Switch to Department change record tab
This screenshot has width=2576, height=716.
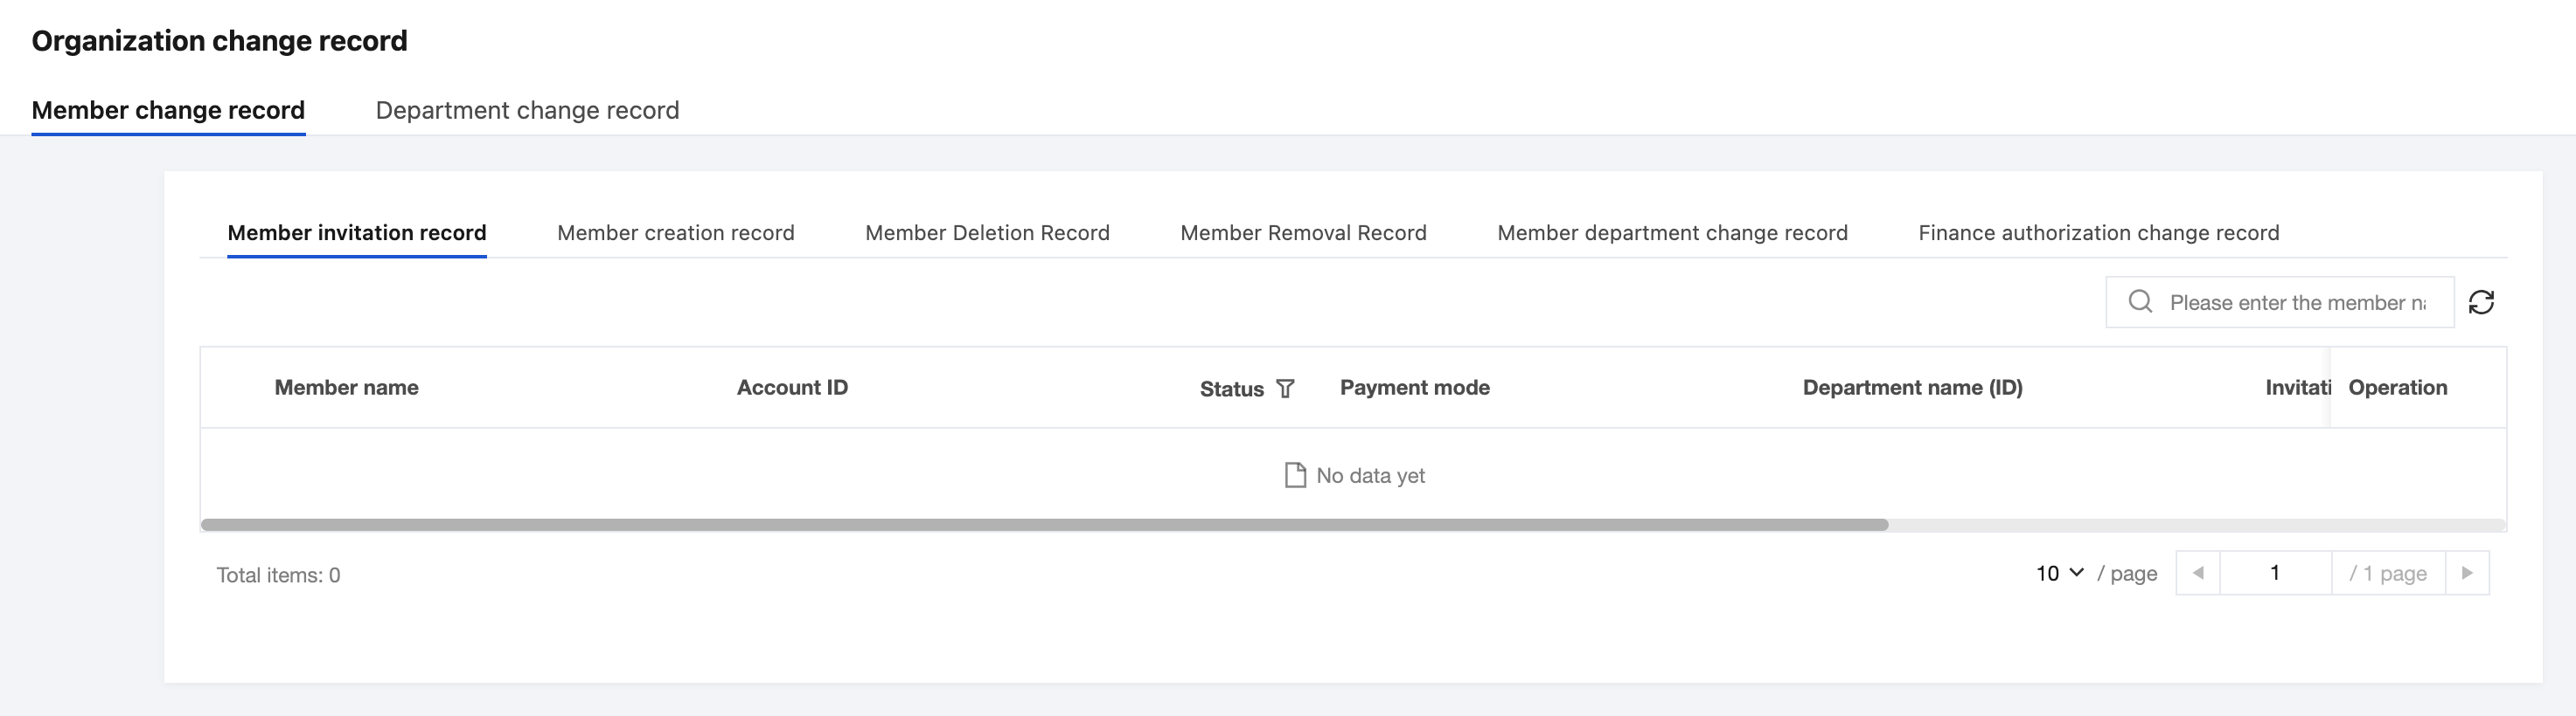tap(527, 110)
